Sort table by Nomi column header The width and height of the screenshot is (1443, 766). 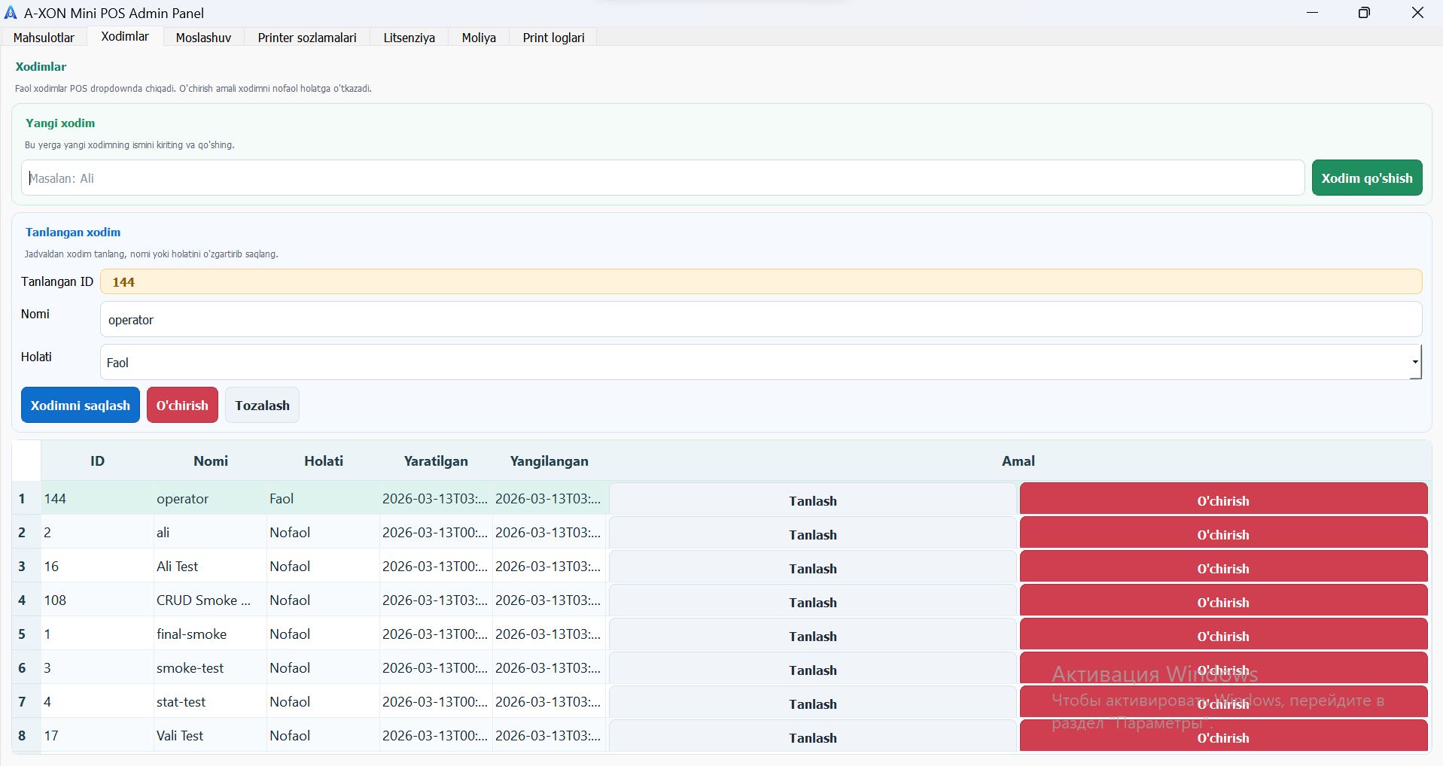pos(211,461)
